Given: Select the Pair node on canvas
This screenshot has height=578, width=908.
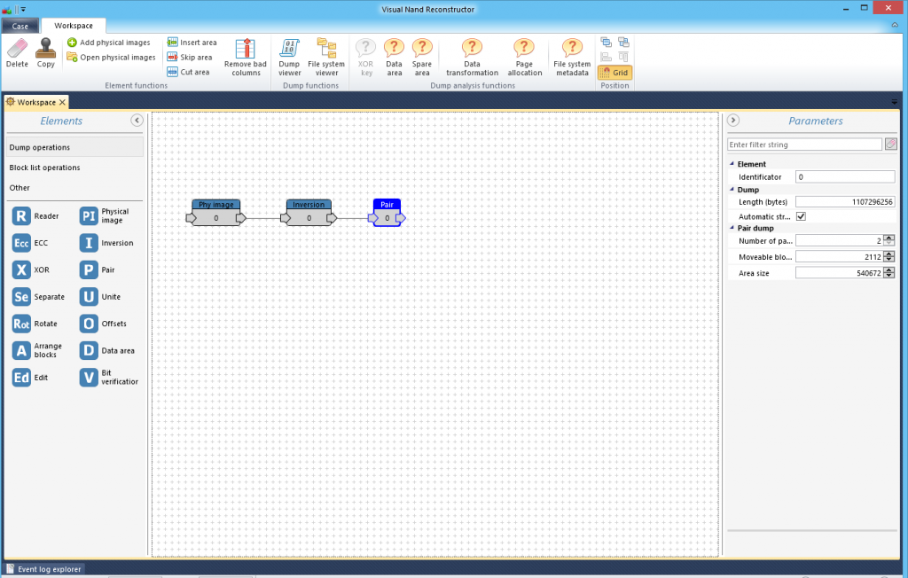Looking at the screenshot, I should (387, 213).
